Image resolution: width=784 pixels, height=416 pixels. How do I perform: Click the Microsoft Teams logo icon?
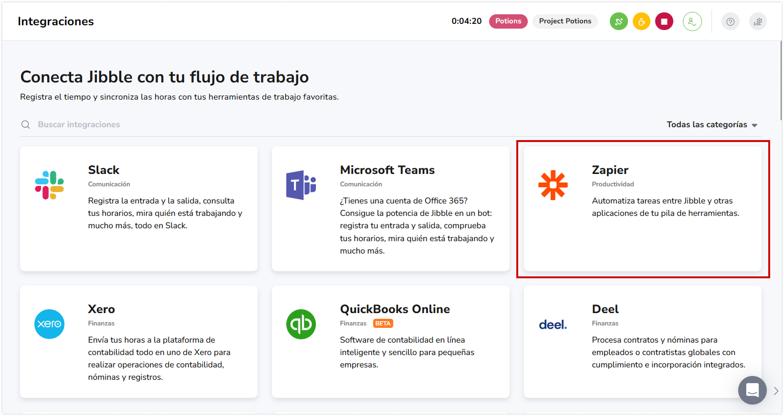coord(301,185)
